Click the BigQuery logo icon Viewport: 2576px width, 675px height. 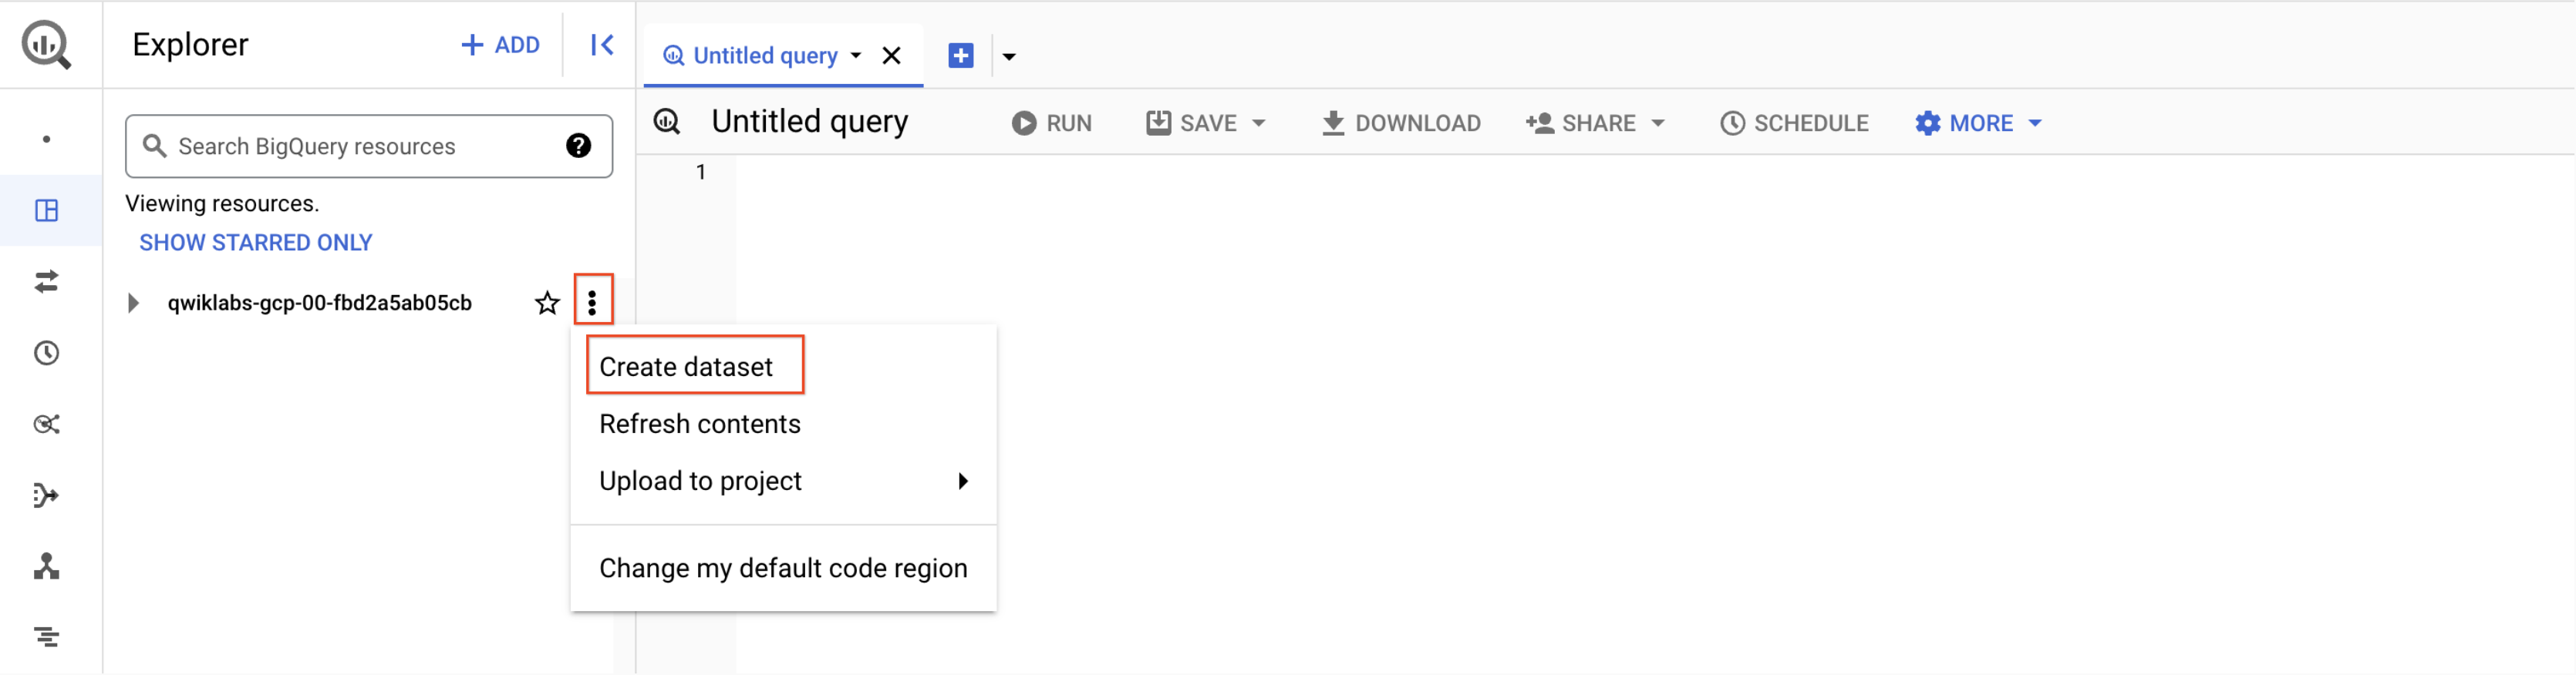coord(47,45)
